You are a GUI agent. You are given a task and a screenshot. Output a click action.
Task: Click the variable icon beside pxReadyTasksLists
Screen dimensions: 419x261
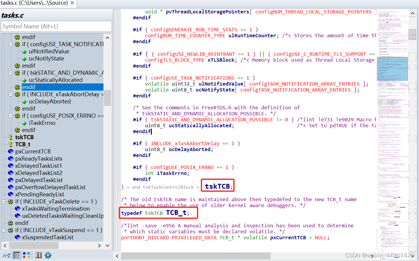(x=11, y=159)
